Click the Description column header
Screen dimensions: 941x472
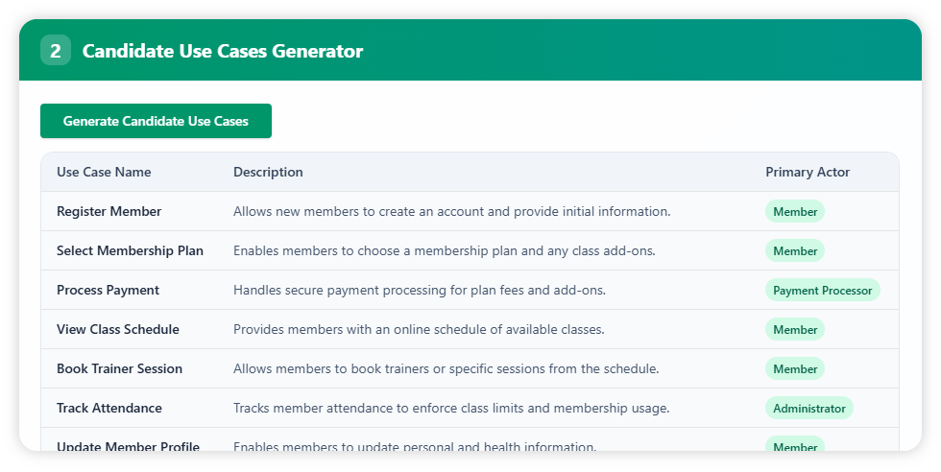pos(268,173)
